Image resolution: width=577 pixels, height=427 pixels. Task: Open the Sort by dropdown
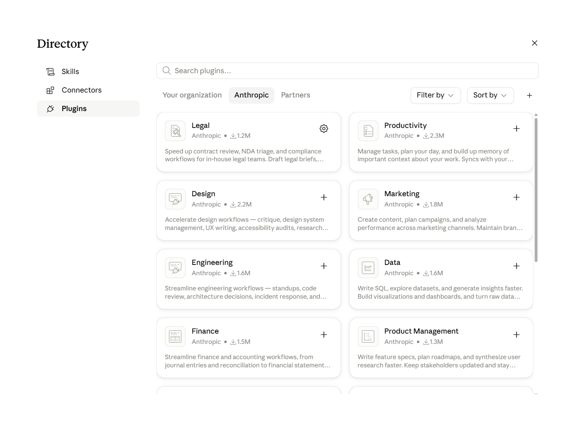point(490,95)
